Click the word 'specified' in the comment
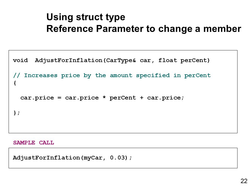 pyautogui.click(x=153, y=75)
